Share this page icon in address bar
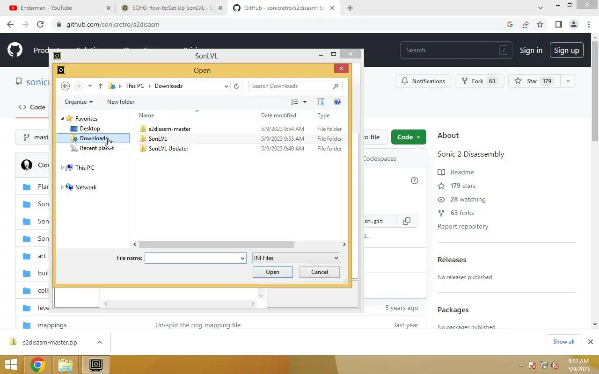This screenshot has height=374, width=599. pos(525,24)
